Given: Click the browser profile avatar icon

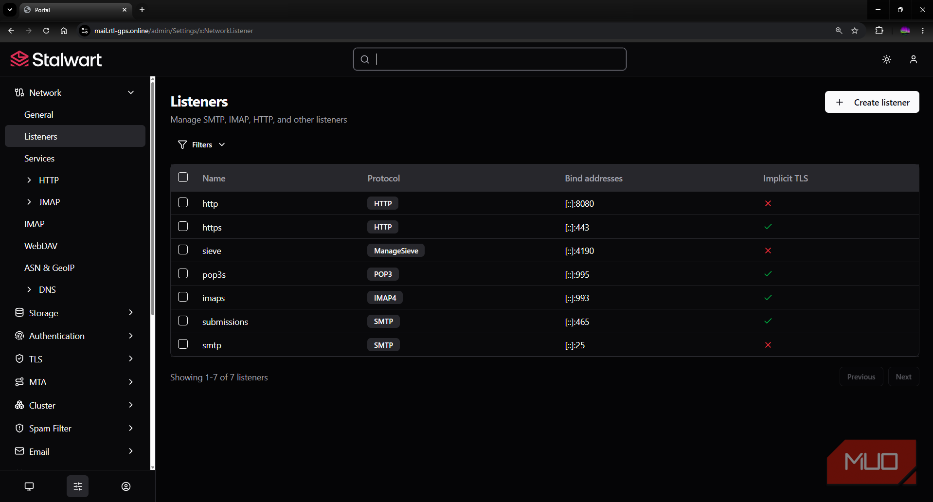Looking at the screenshot, I should pos(905,31).
